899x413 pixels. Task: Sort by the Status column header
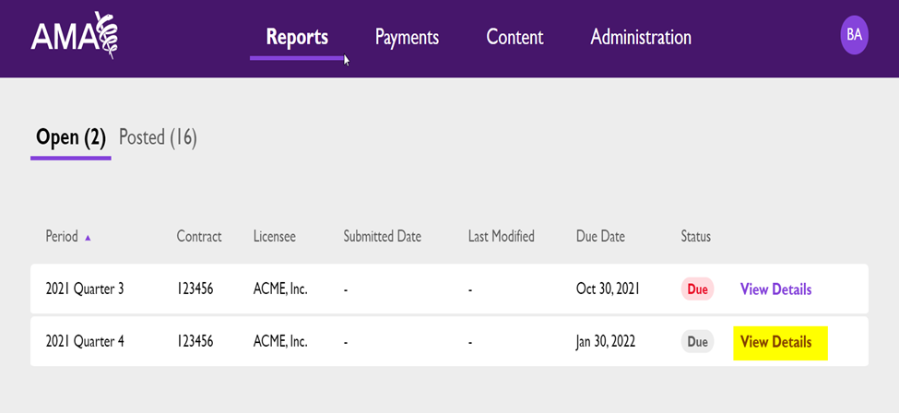[x=695, y=236]
